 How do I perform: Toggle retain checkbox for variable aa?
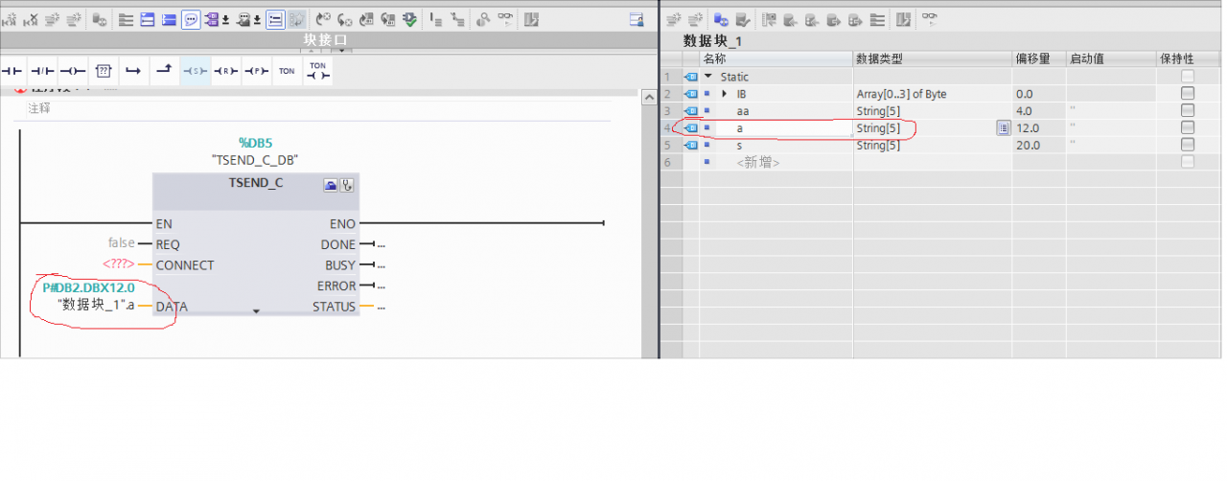1188,111
